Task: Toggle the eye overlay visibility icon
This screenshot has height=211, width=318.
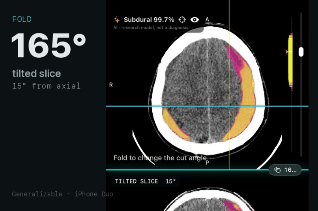Action: coord(195,20)
